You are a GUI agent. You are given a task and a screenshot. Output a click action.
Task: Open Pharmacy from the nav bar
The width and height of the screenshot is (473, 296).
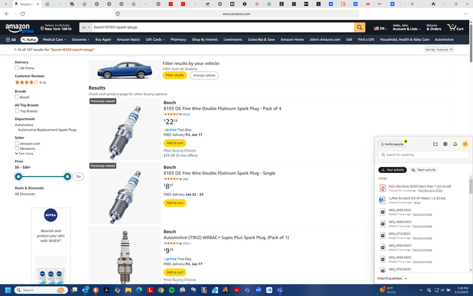click(x=179, y=40)
